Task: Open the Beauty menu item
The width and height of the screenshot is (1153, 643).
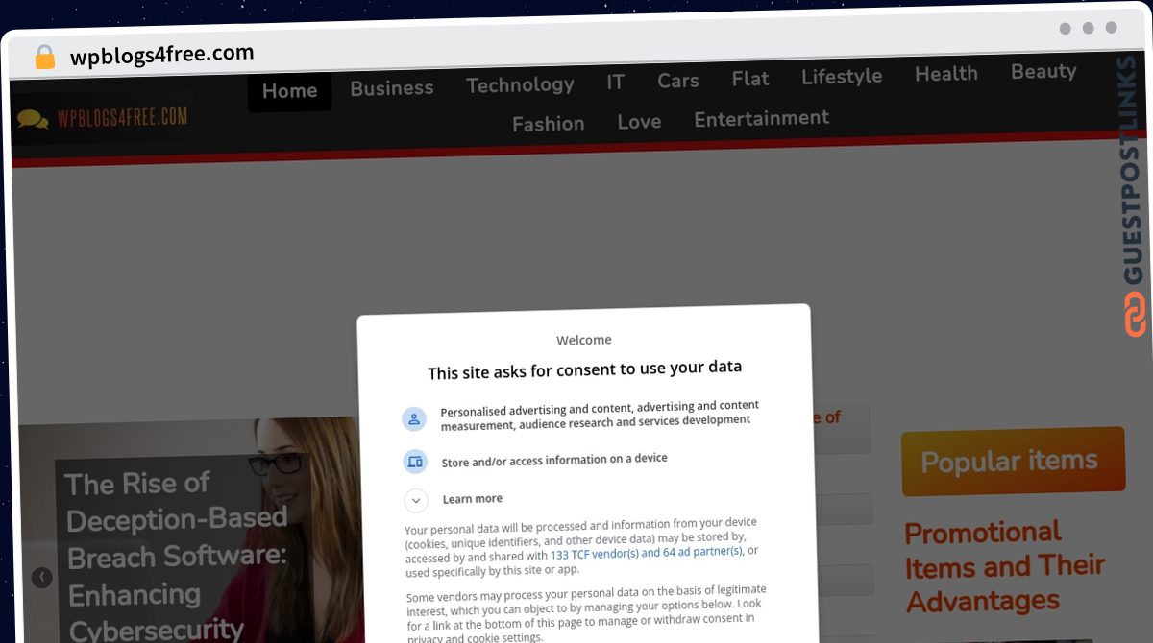Action: pos(1043,71)
